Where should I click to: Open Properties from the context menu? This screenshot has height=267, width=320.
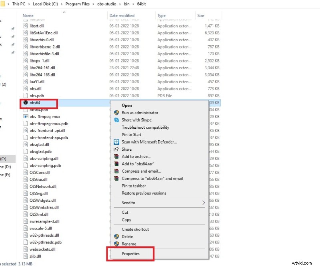(x=131, y=254)
